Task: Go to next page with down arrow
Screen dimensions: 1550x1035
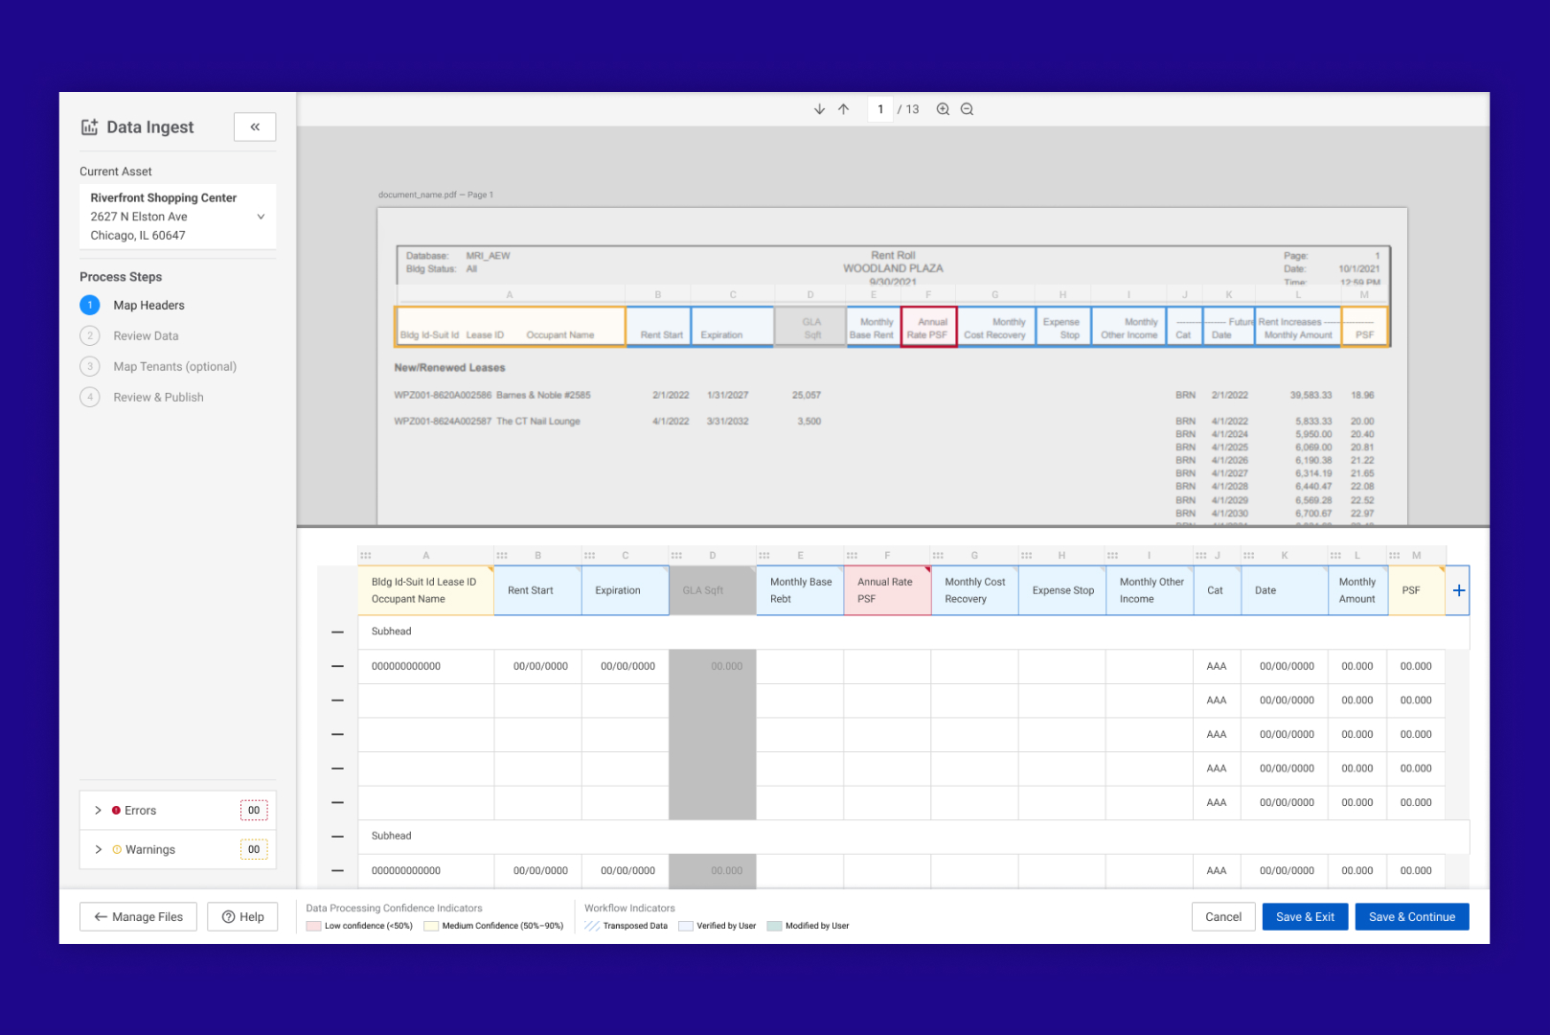Action: coord(819,109)
